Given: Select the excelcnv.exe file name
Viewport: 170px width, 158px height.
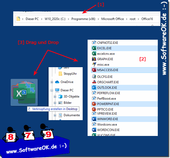Looking at the screenshot, I should [x=106, y=53].
